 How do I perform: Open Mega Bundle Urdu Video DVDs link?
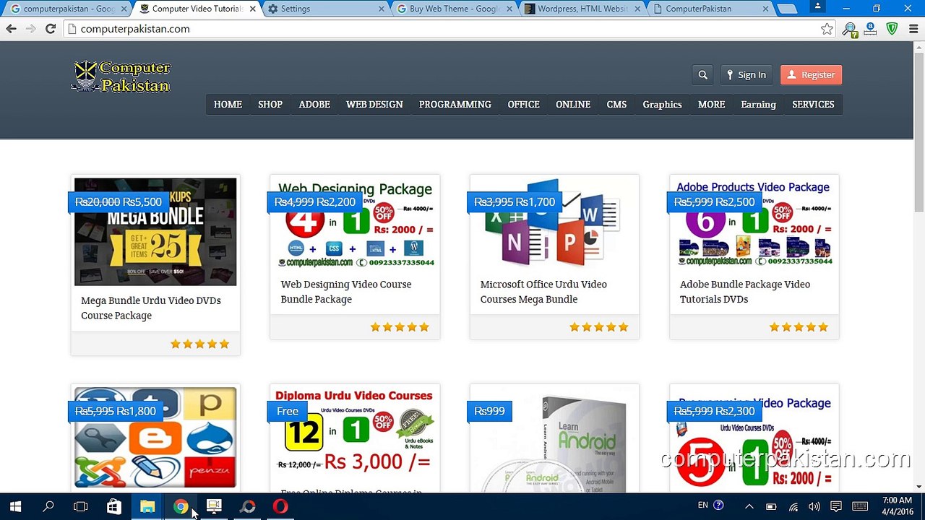151,308
